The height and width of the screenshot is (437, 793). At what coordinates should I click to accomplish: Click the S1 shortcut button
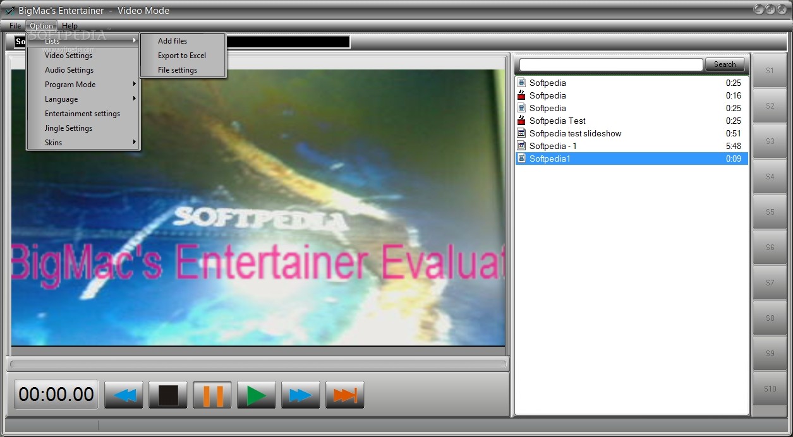pyautogui.click(x=770, y=71)
